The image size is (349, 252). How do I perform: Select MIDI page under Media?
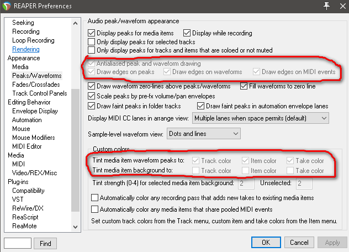pyautogui.click(x=18, y=164)
